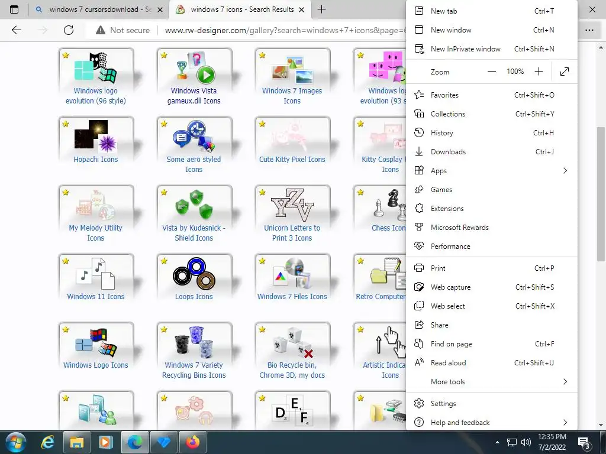Open Collections menu entry

pyautogui.click(x=492, y=114)
